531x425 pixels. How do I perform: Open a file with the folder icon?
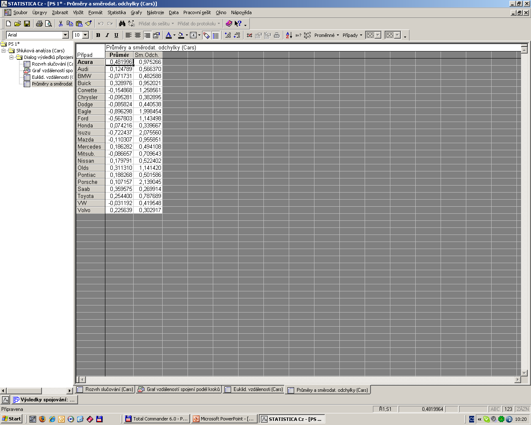[x=17, y=24]
